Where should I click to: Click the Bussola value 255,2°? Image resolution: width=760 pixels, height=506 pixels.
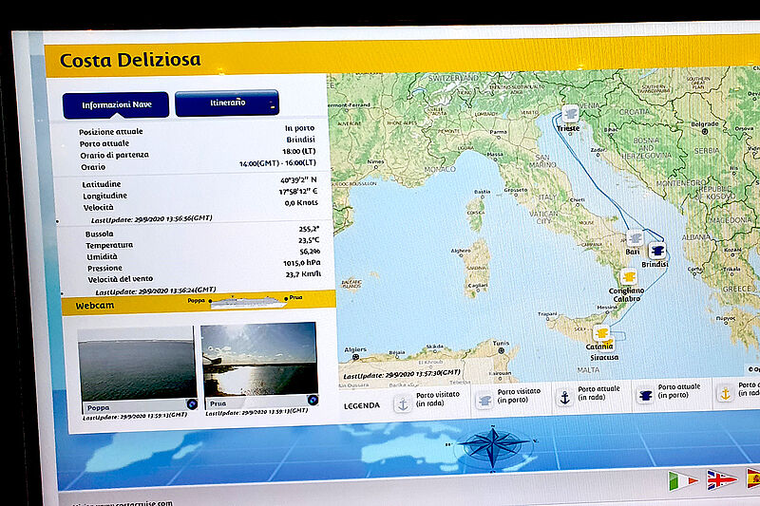(309, 229)
